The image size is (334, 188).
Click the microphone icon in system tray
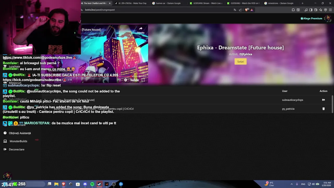297,184
